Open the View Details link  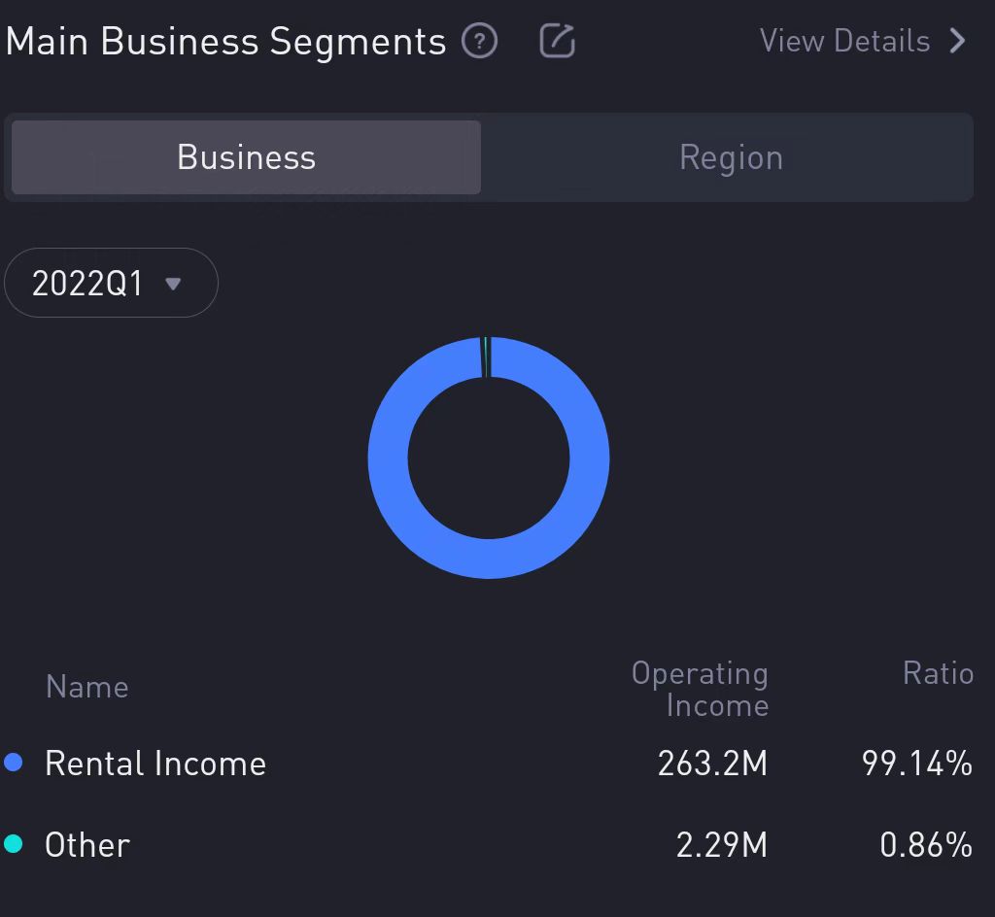(844, 41)
